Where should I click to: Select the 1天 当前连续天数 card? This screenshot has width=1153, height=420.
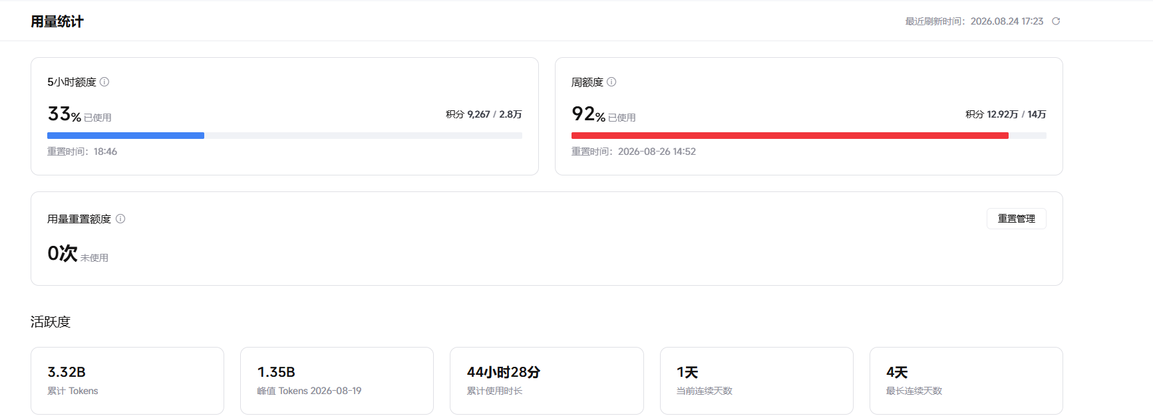(756, 381)
